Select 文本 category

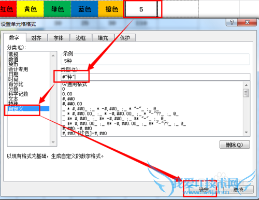[13, 99]
